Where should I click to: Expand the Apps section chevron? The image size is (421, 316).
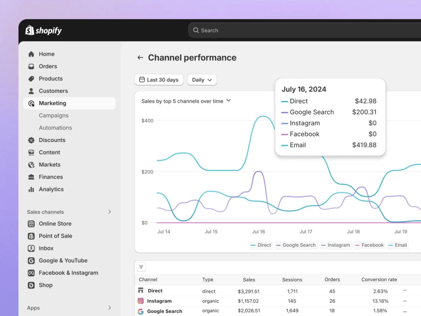109,308
